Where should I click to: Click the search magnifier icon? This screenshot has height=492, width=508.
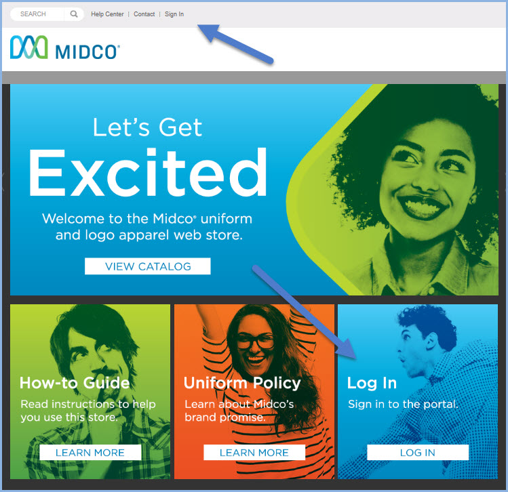click(74, 14)
